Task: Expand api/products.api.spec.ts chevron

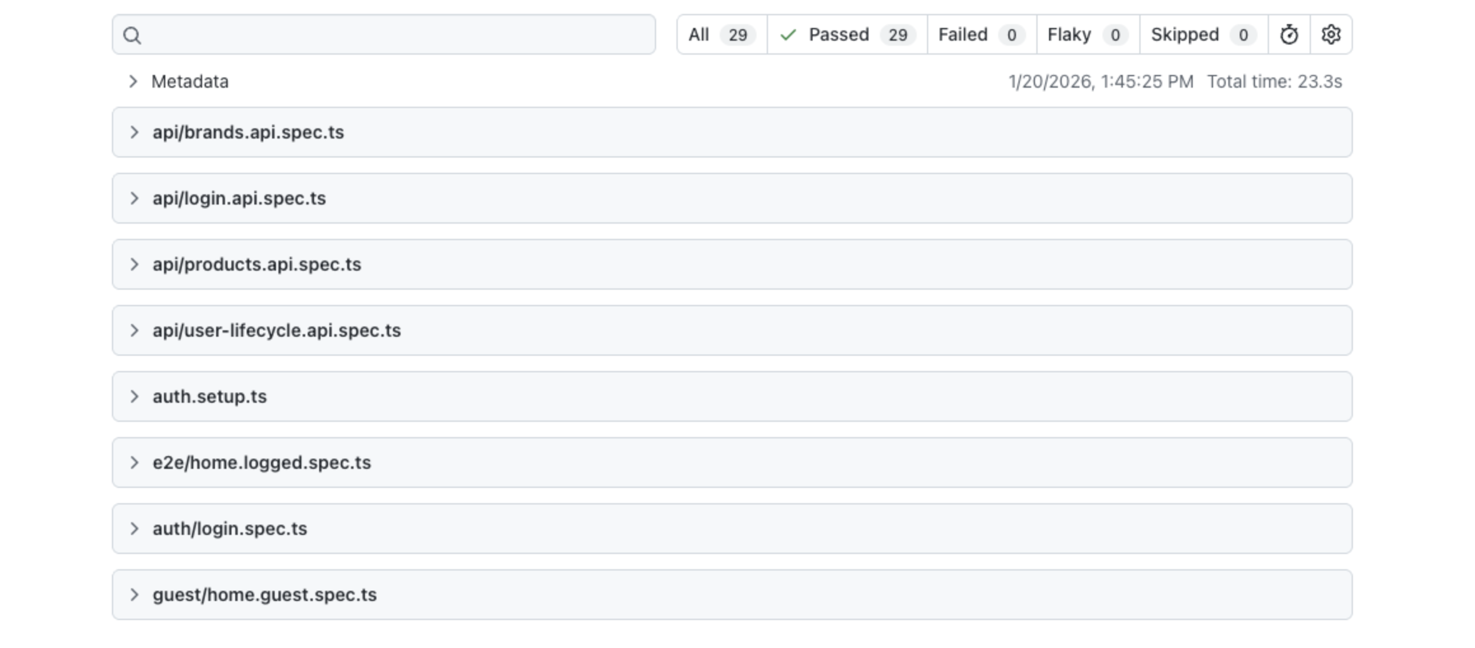Action: (x=134, y=264)
